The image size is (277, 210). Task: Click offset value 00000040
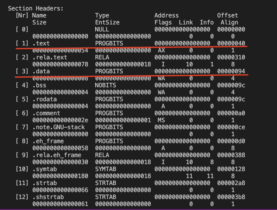[x=231, y=43]
